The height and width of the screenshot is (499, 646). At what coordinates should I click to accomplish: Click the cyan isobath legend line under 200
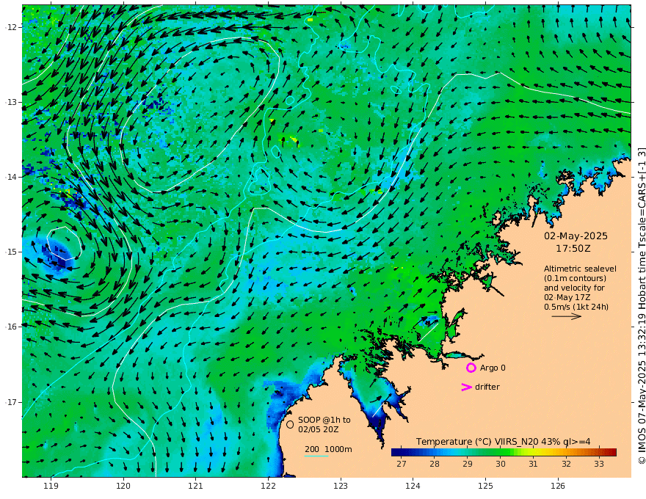(316, 456)
